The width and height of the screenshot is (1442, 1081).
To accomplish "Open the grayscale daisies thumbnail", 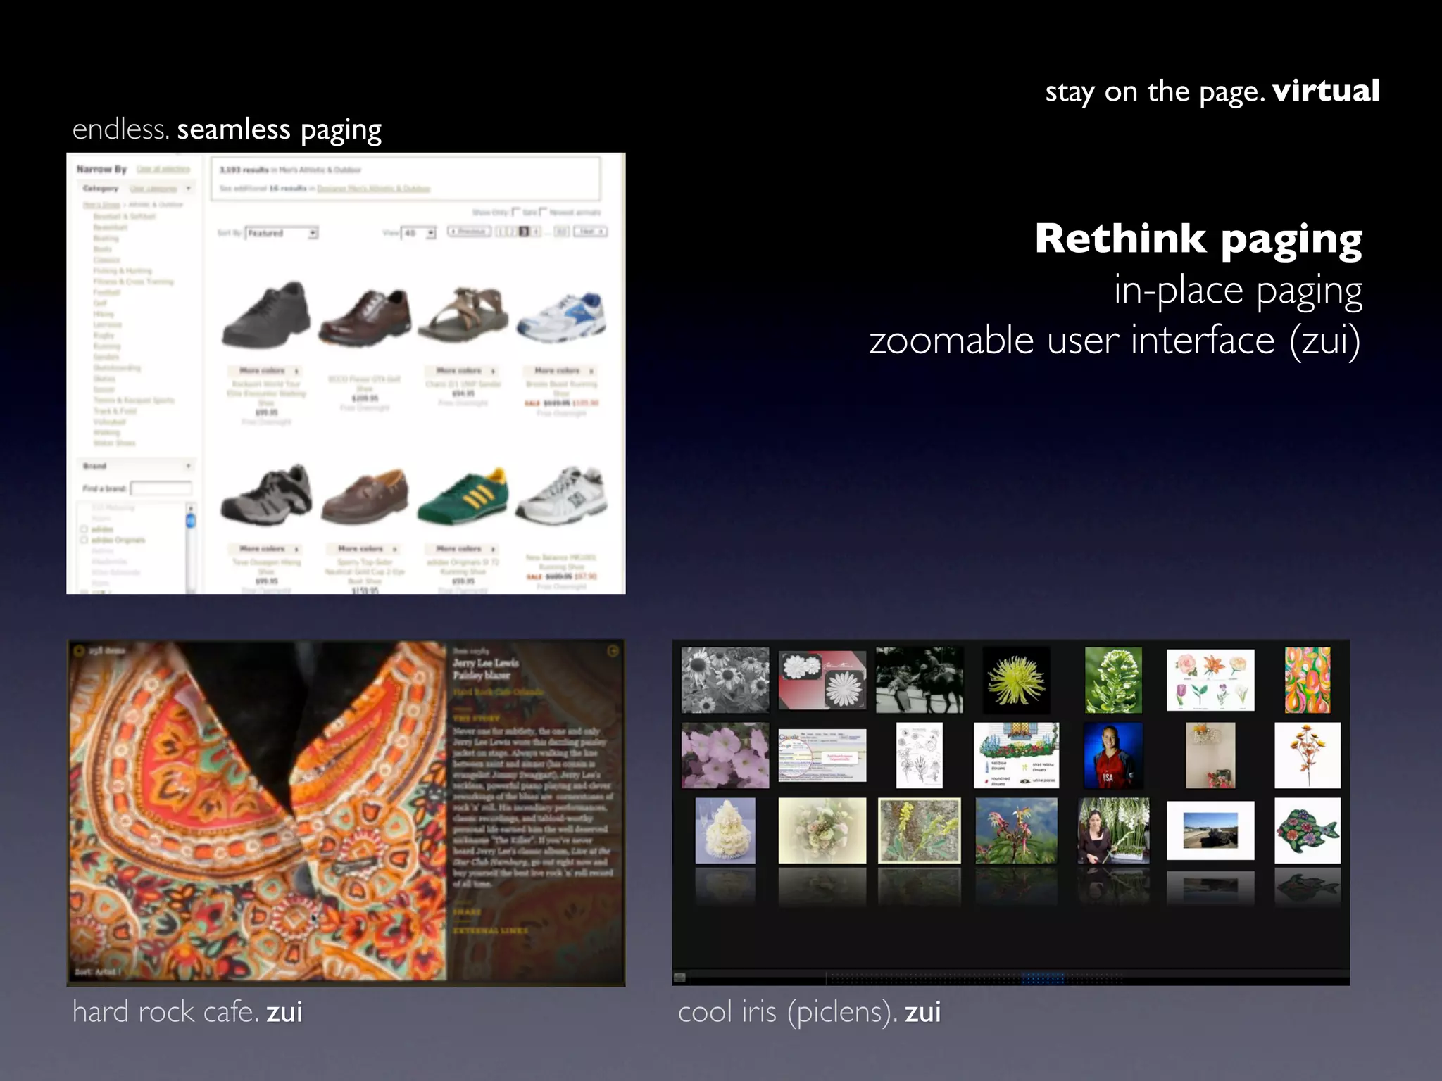I will tap(725, 680).
